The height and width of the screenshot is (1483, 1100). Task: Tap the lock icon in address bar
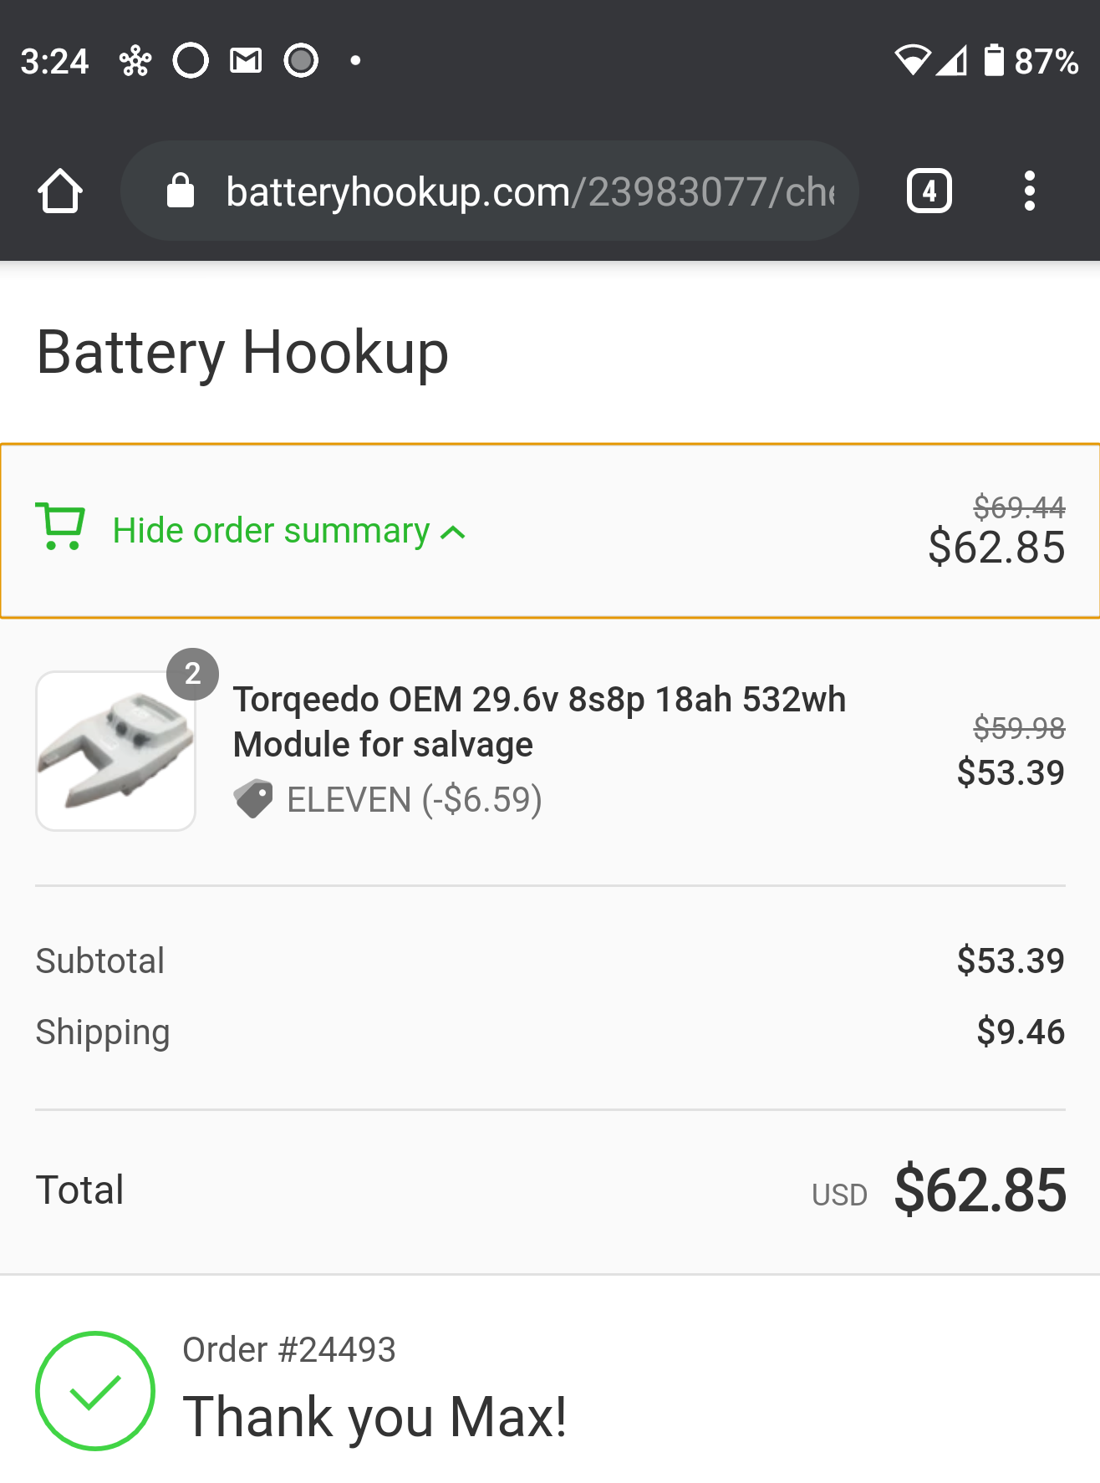point(181,191)
